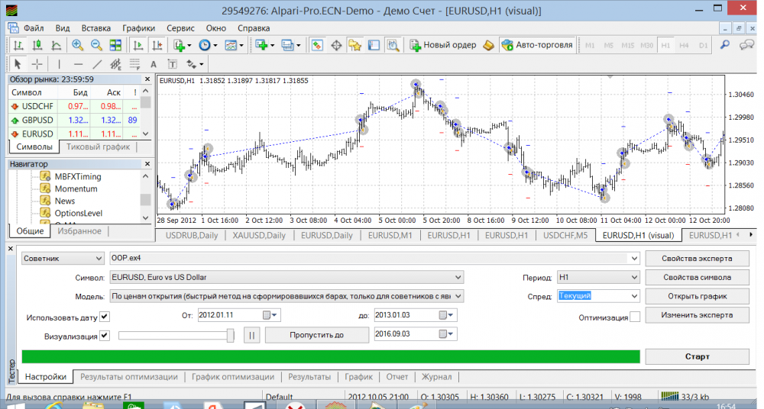Toggle the Использовать дату checkbox

tap(105, 317)
